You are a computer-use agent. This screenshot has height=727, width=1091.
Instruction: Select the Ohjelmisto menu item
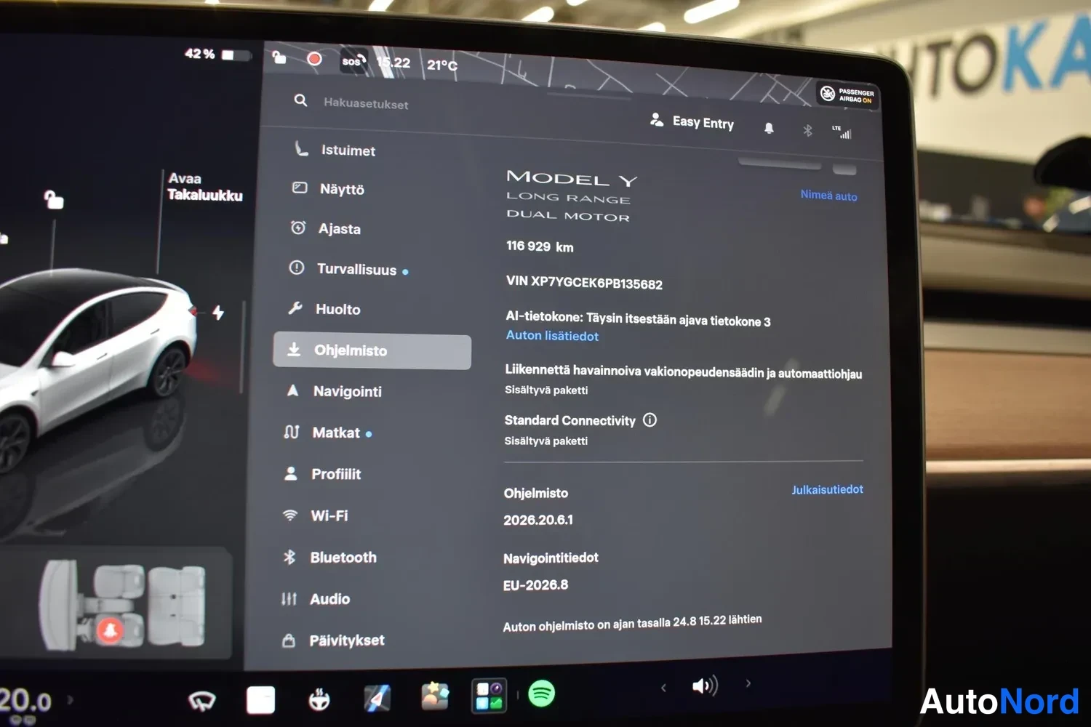[x=372, y=351]
